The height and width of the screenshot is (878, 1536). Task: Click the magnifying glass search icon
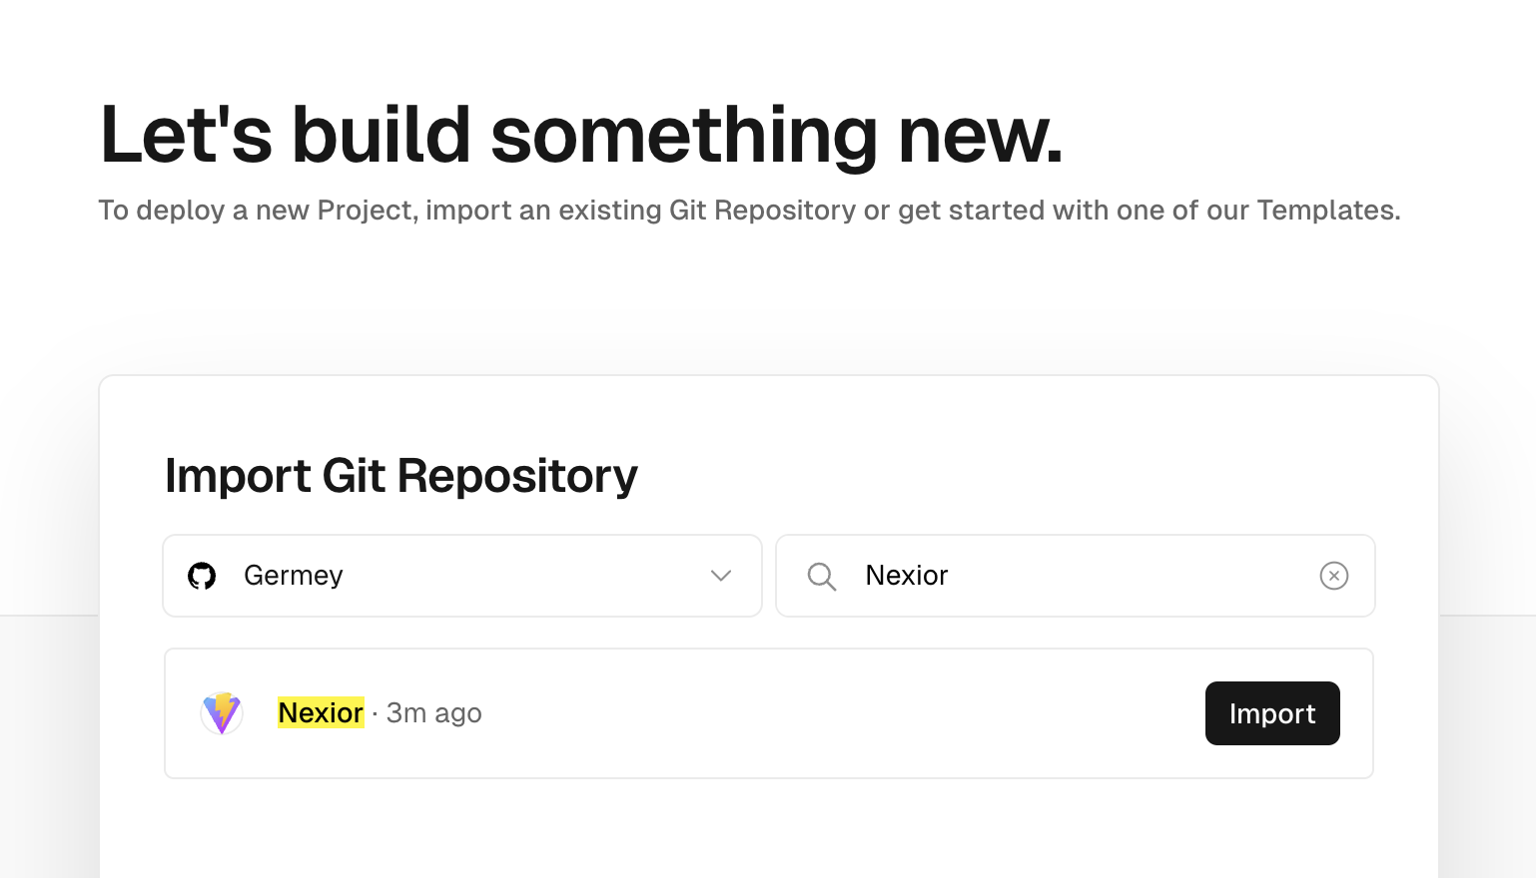(x=821, y=577)
